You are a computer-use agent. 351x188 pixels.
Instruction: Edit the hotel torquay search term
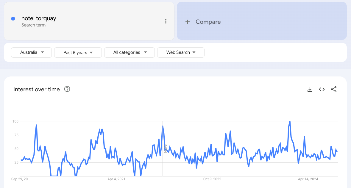(x=39, y=18)
